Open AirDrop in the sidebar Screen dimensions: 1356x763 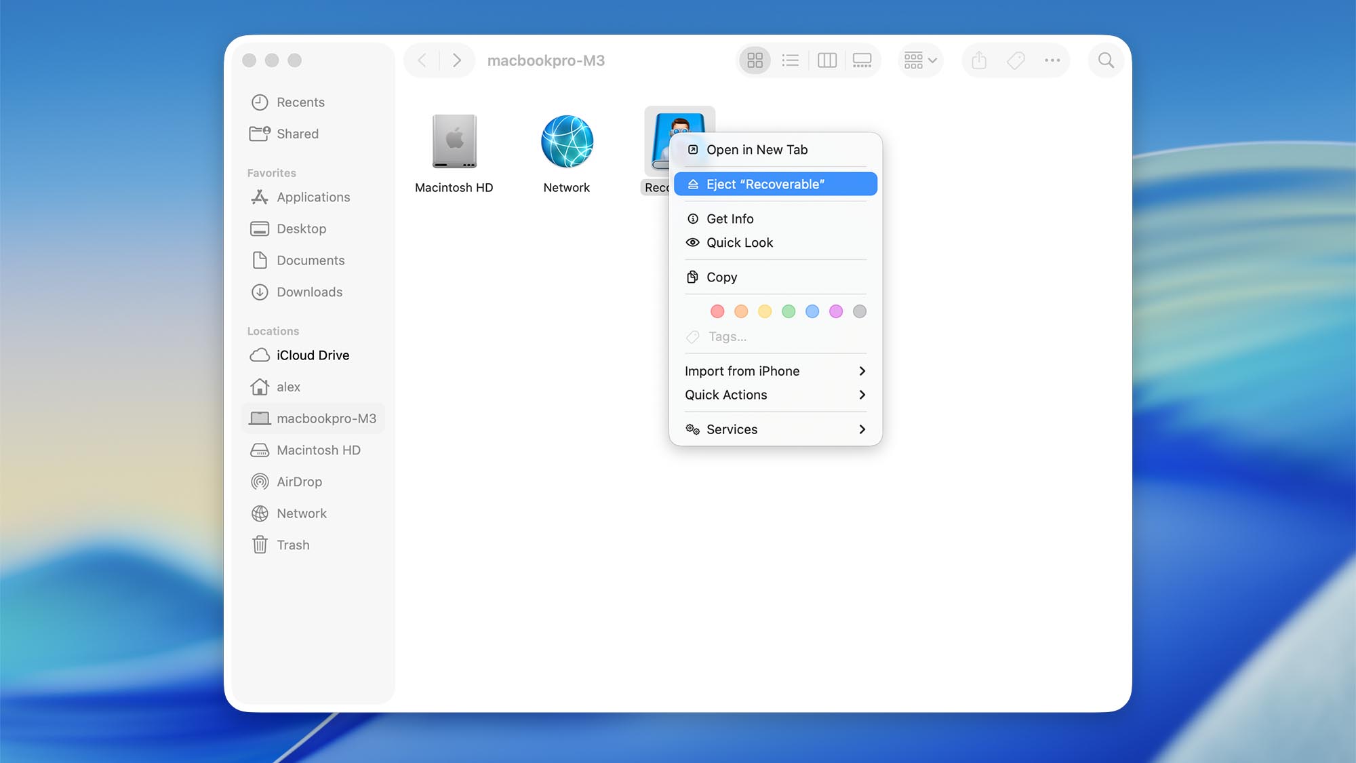click(299, 482)
